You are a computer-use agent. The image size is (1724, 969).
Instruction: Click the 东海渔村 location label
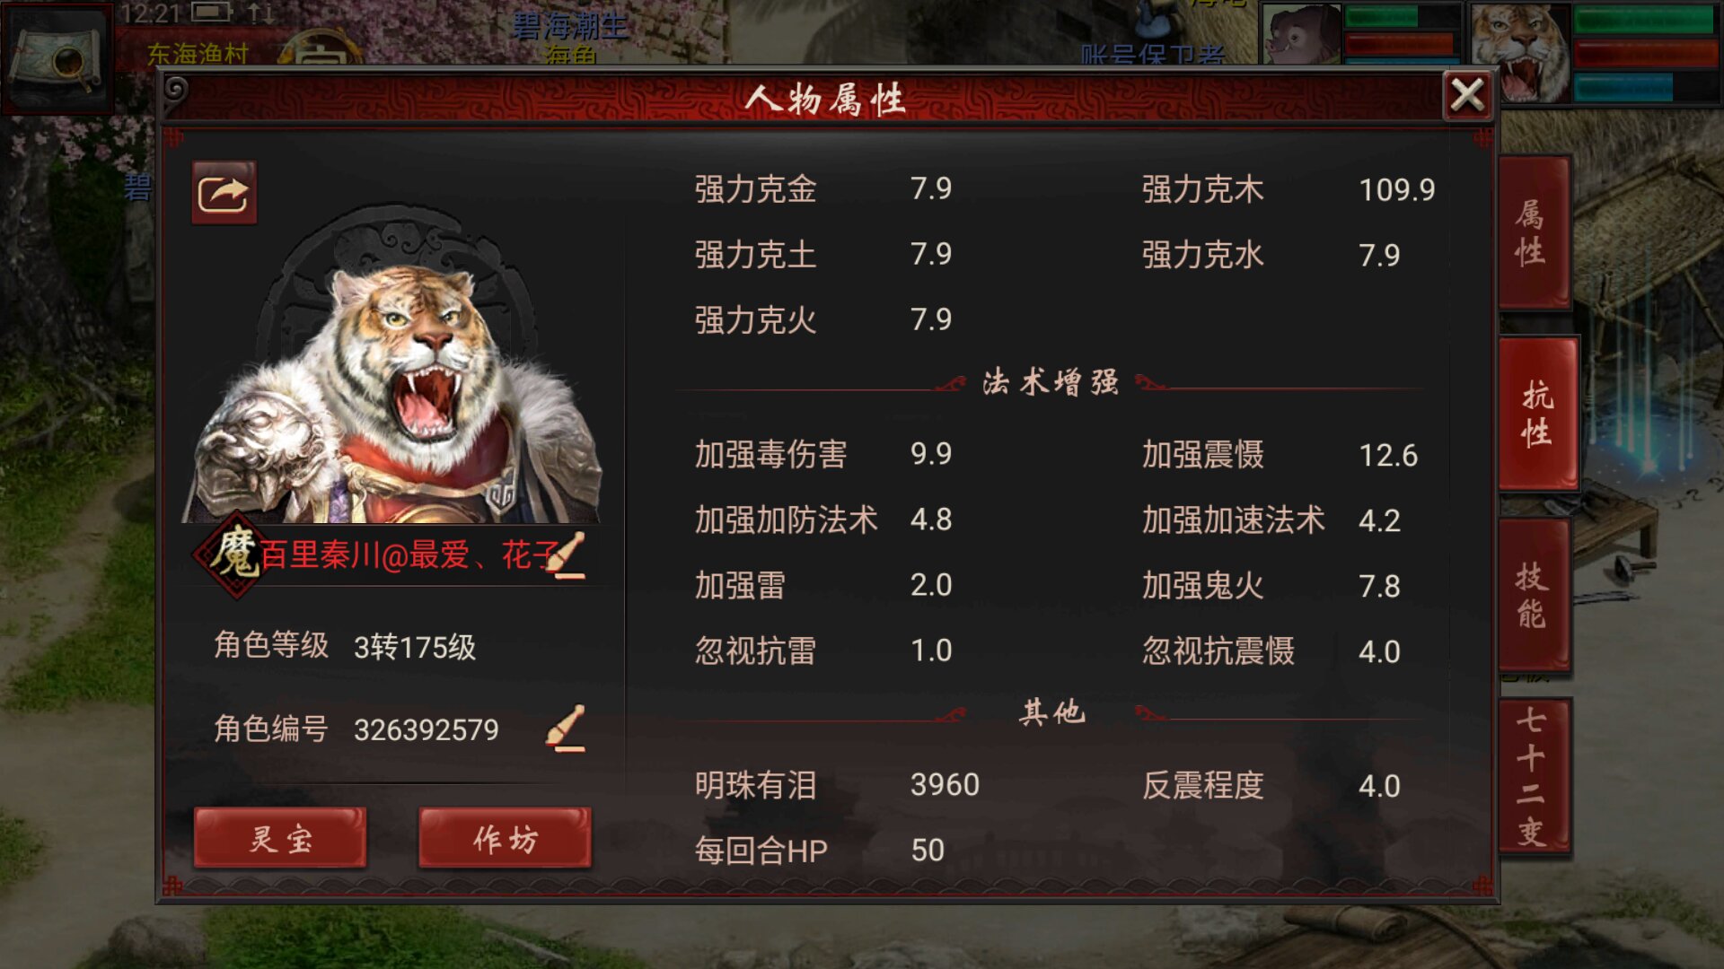[198, 54]
